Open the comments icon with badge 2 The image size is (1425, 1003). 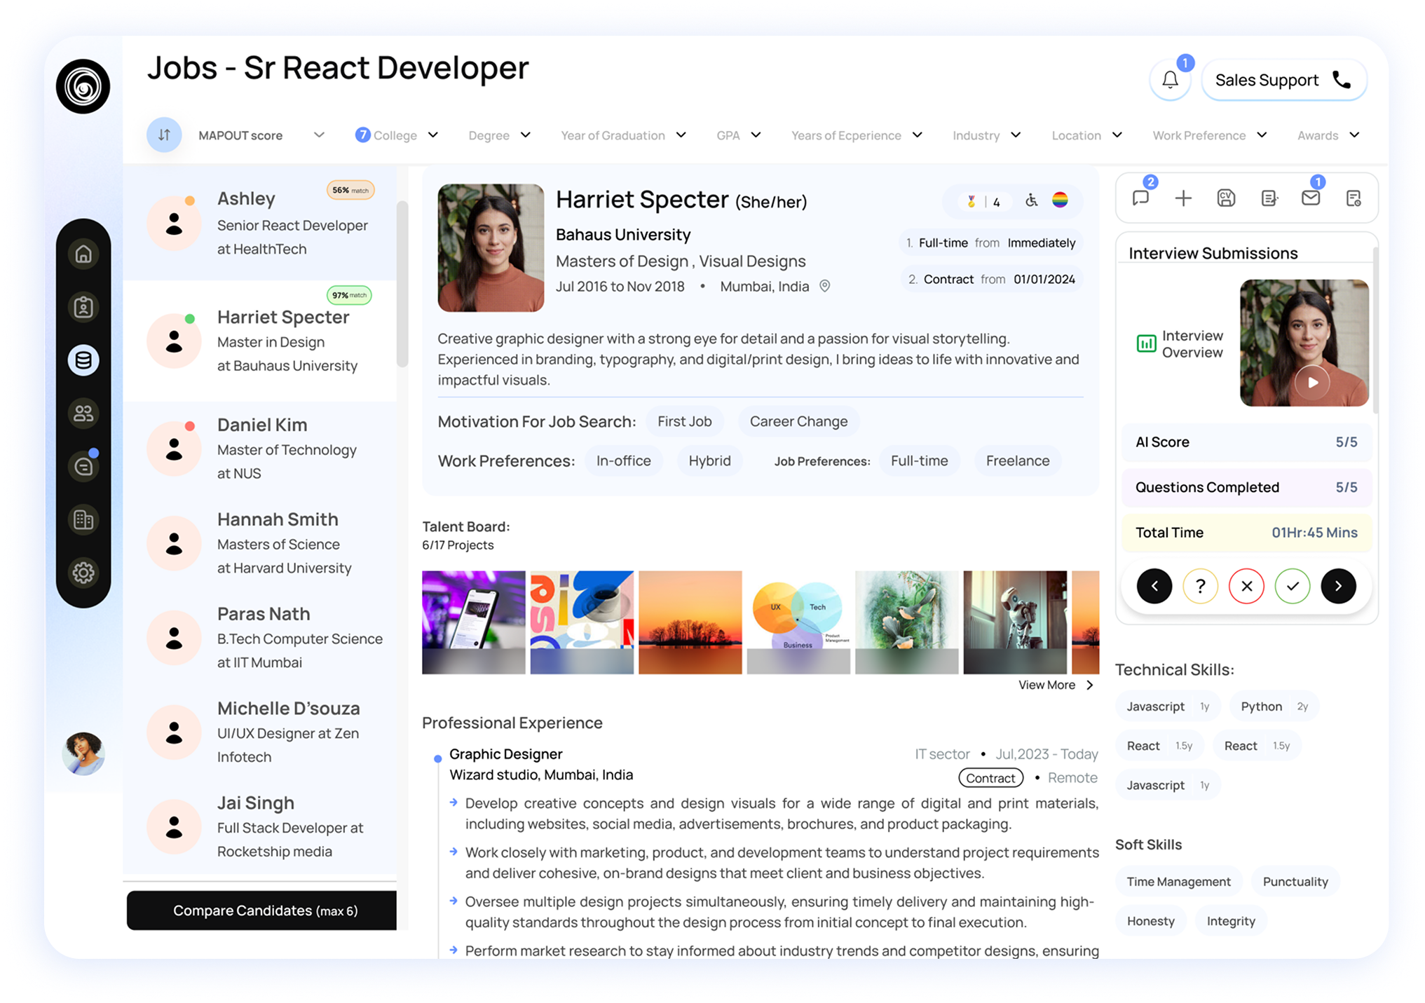coord(1141,198)
